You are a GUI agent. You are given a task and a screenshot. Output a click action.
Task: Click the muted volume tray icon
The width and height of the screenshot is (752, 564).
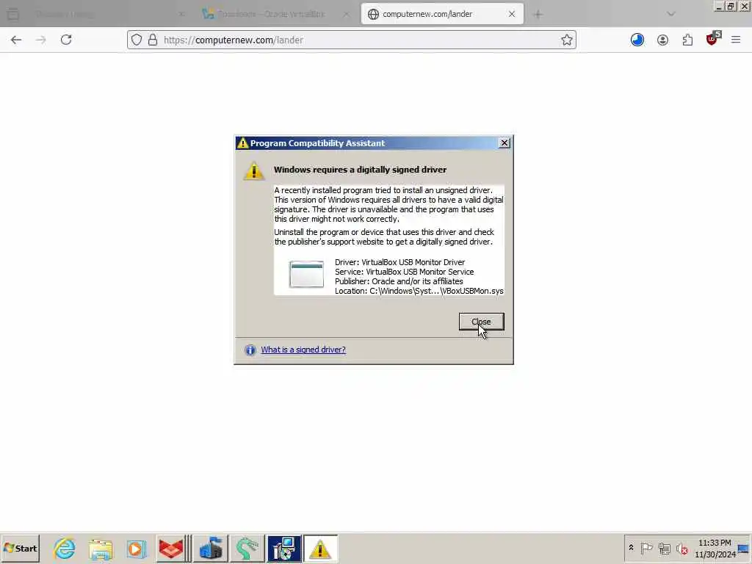coord(681,548)
